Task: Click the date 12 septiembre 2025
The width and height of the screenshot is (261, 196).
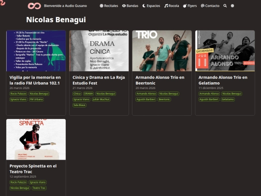Action: pyautogui.click(x=23, y=177)
